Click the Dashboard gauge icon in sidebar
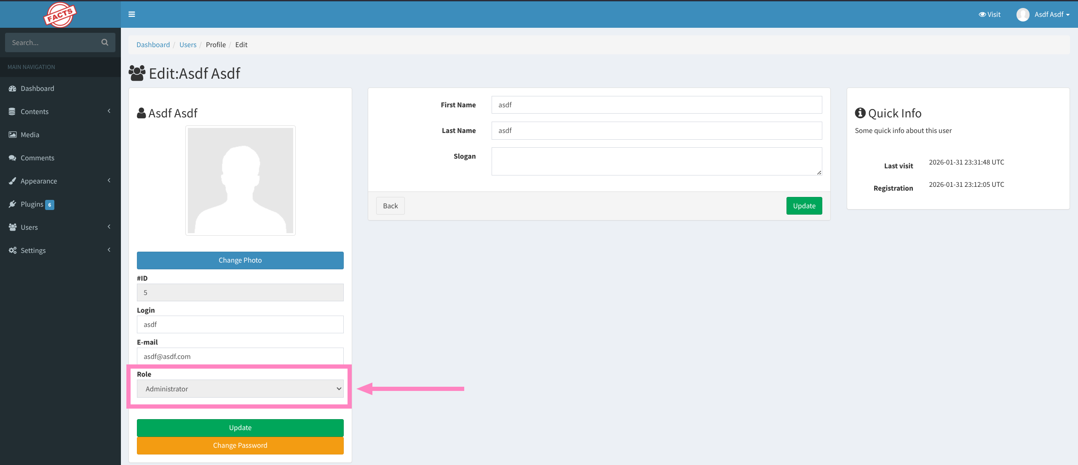 (x=13, y=88)
